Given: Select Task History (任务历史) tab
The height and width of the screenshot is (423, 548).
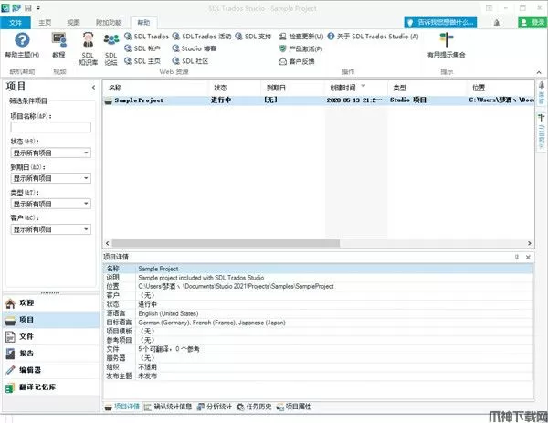Looking at the screenshot, I should (x=254, y=407).
